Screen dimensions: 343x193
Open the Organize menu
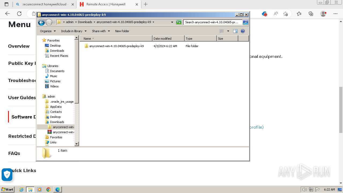[48, 31]
